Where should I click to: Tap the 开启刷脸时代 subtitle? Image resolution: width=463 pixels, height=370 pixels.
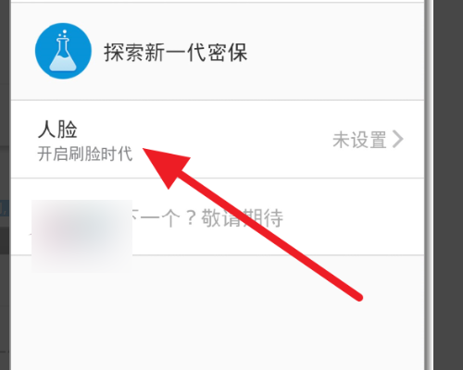point(85,154)
